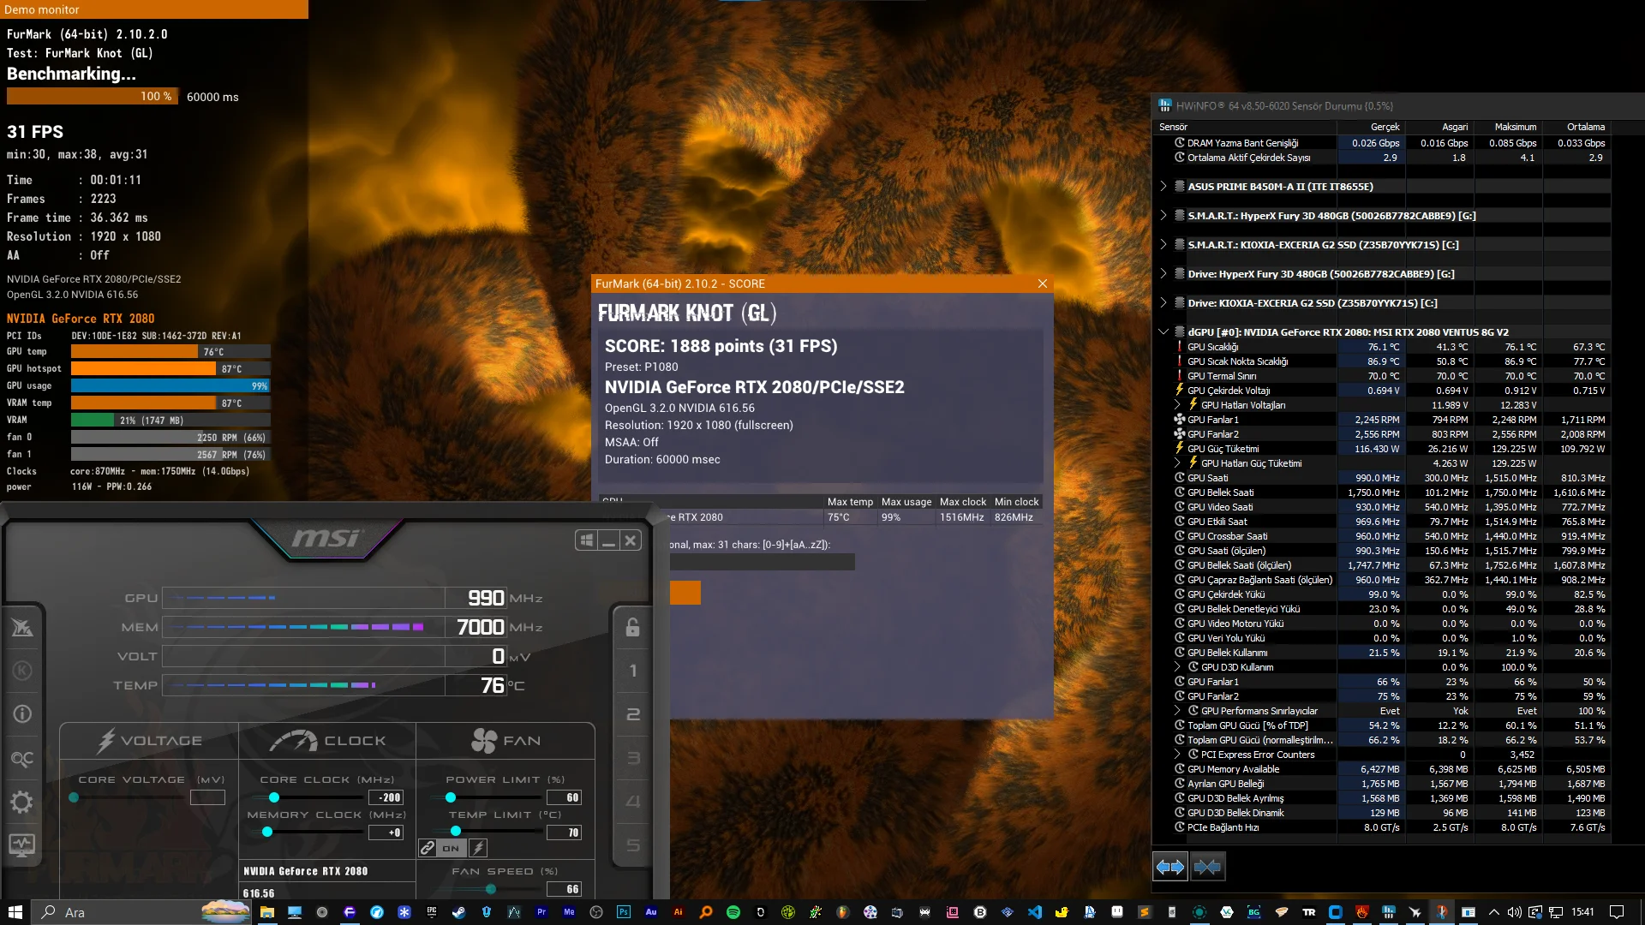Switch to the Voltage tab in Afterburner
Screen dimensions: 1645x925
coord(150,741)
